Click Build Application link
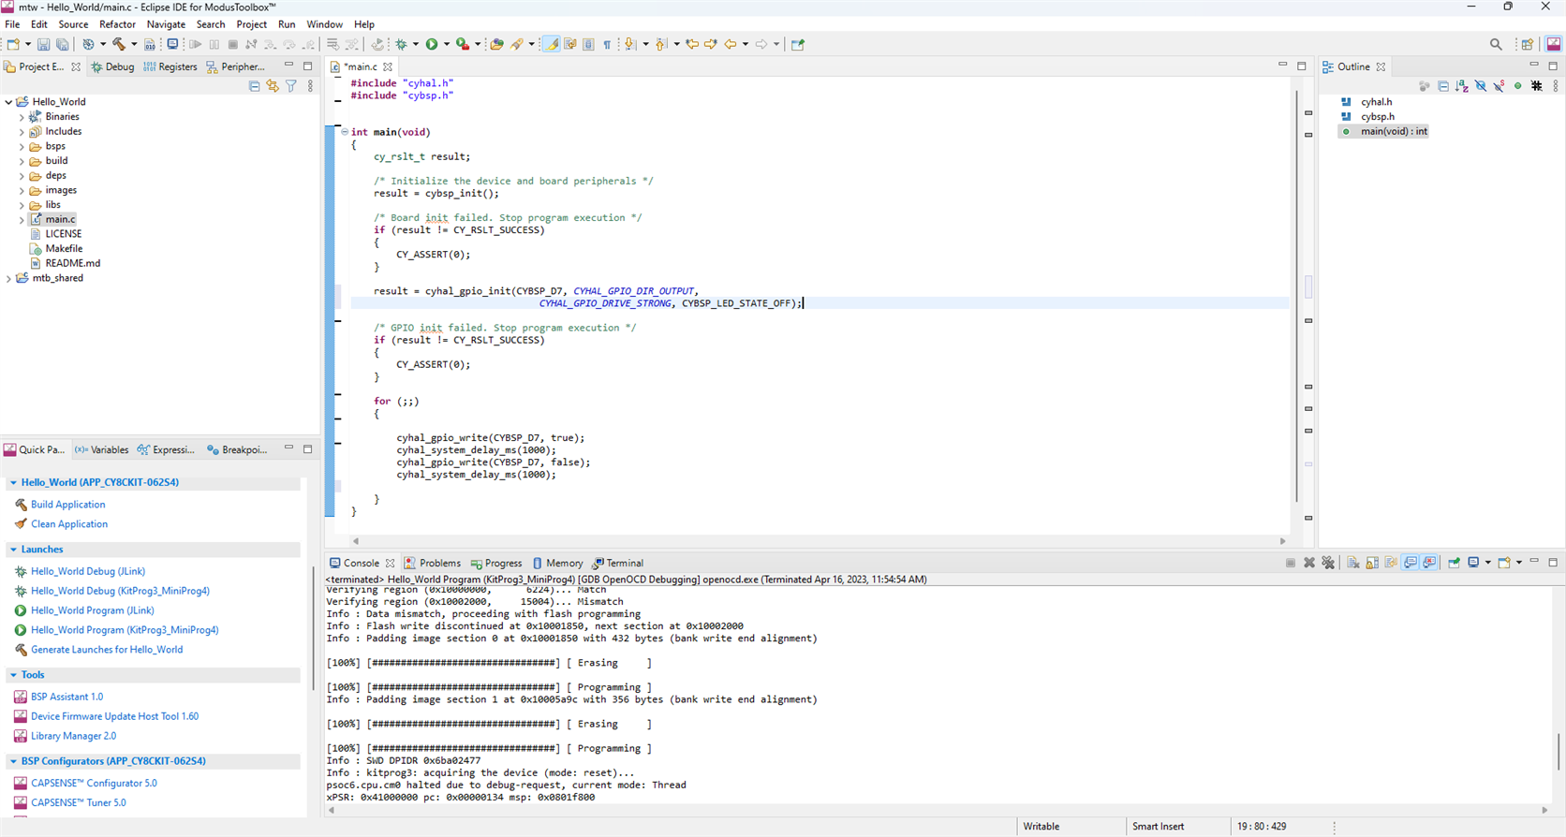Screen dimensions: 1566x837 coord(67,505)
